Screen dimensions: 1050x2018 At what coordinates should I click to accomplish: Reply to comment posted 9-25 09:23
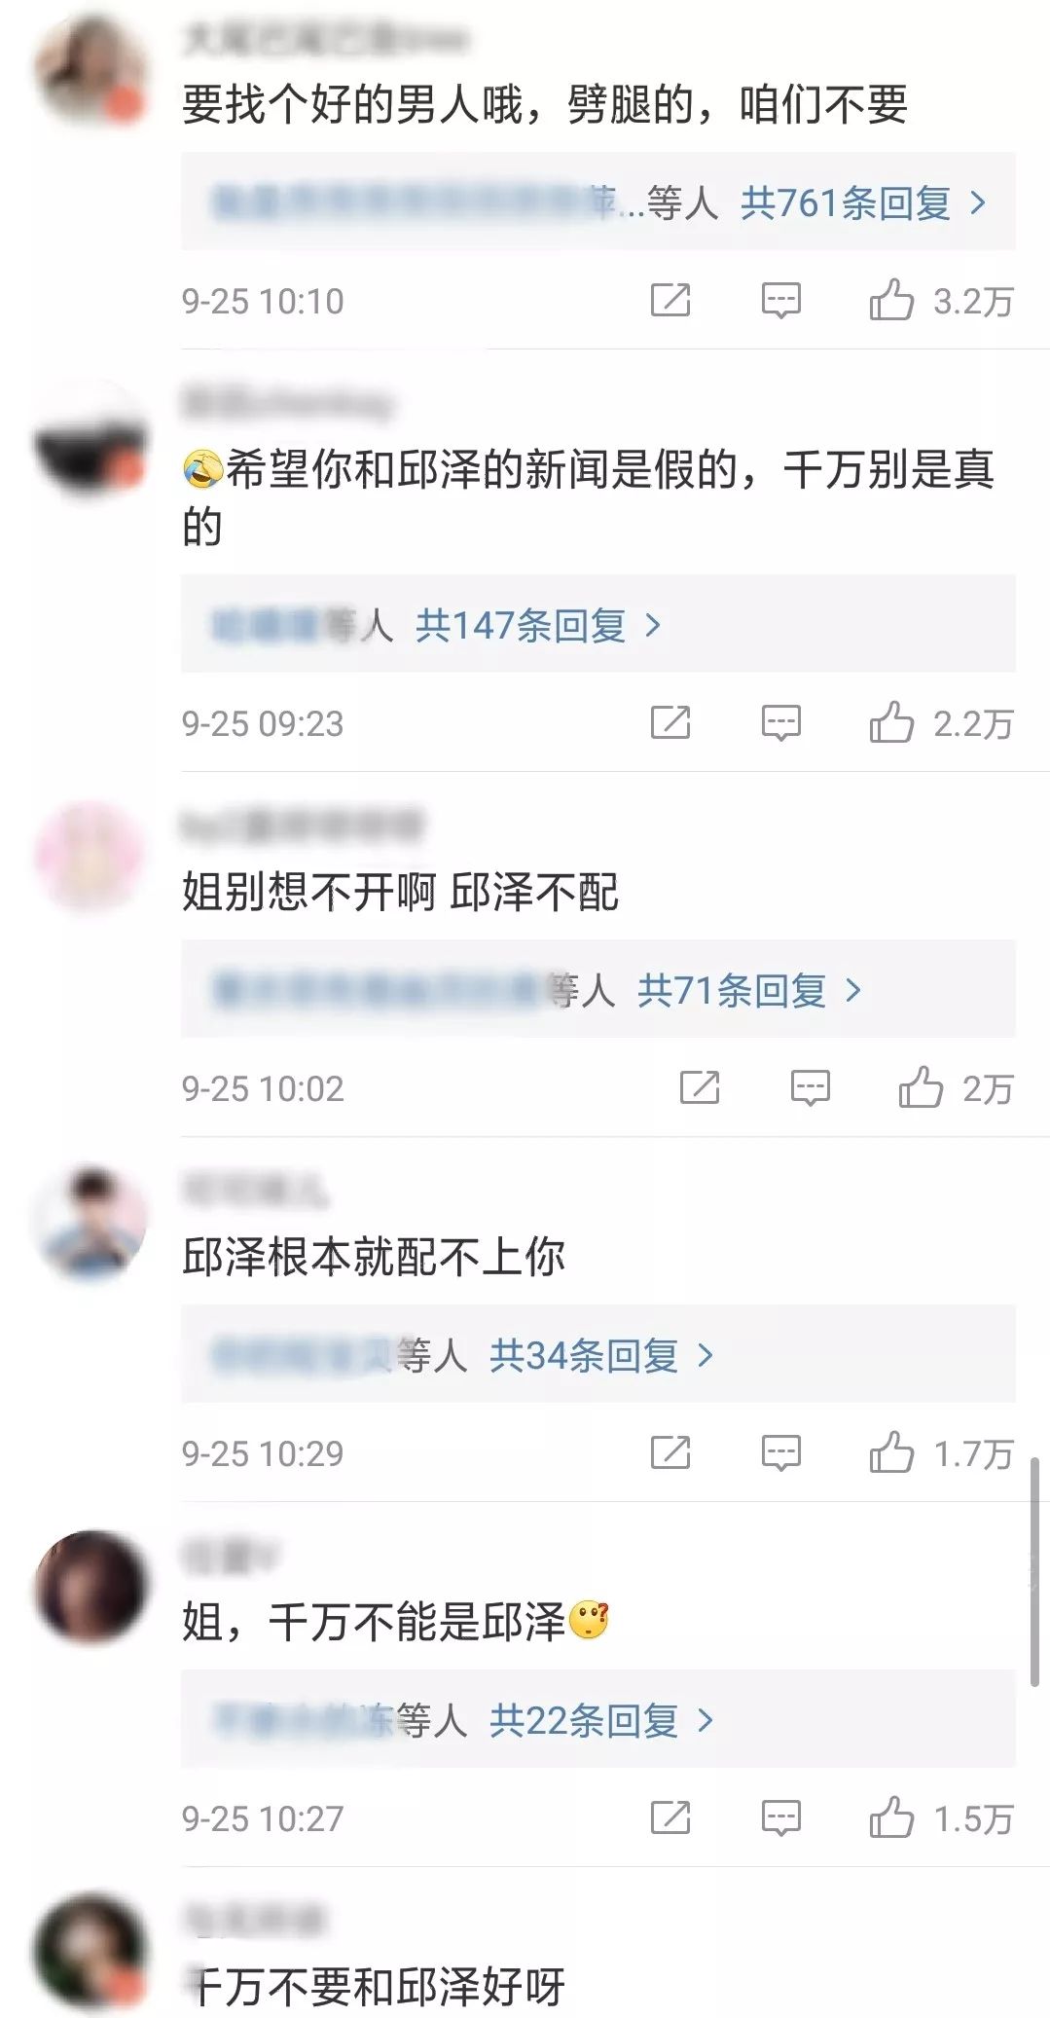(x=780, y=723)
